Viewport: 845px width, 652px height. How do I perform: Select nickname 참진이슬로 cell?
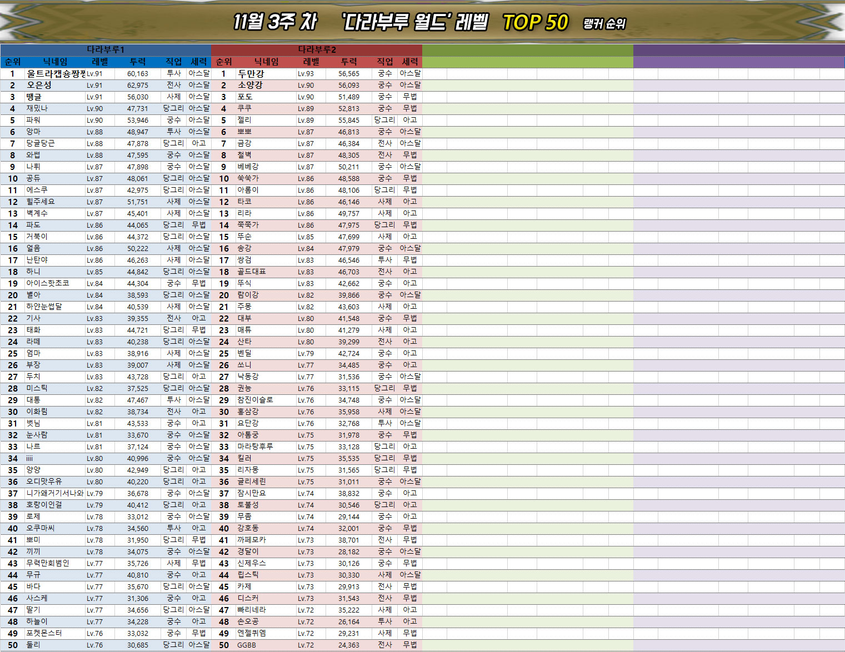pos(255,400)
